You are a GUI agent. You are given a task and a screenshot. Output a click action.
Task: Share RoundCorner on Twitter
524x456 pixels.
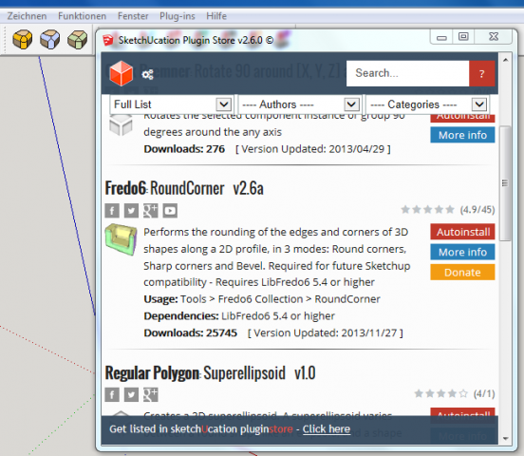point(131,211)
